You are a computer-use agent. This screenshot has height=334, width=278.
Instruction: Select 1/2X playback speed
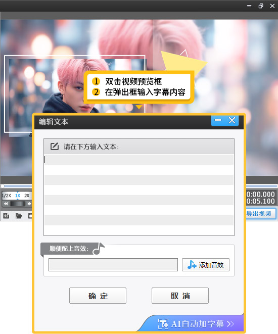[7, 196]
